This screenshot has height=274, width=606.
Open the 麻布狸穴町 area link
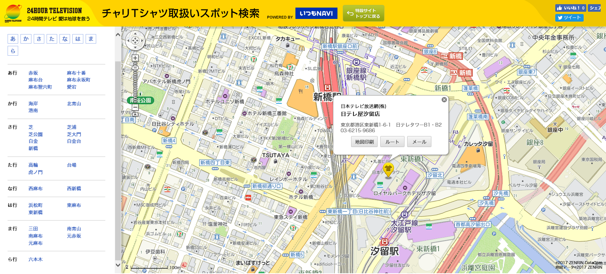click(x=40, y=87)
